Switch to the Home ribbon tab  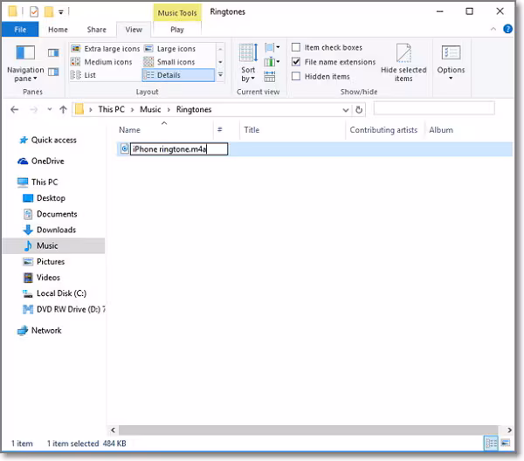click(58, 30)
